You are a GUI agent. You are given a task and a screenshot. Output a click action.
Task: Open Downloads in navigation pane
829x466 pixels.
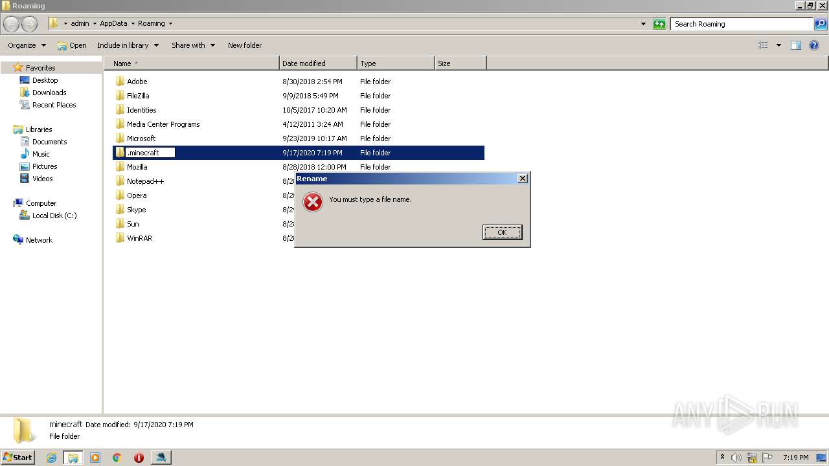point(49,93)
